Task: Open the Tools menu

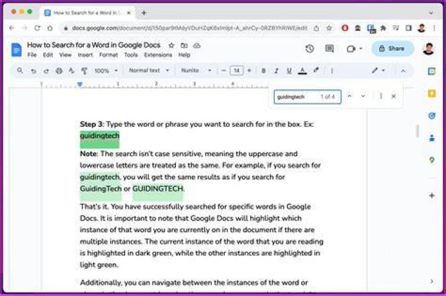Action: pos(131,55)
